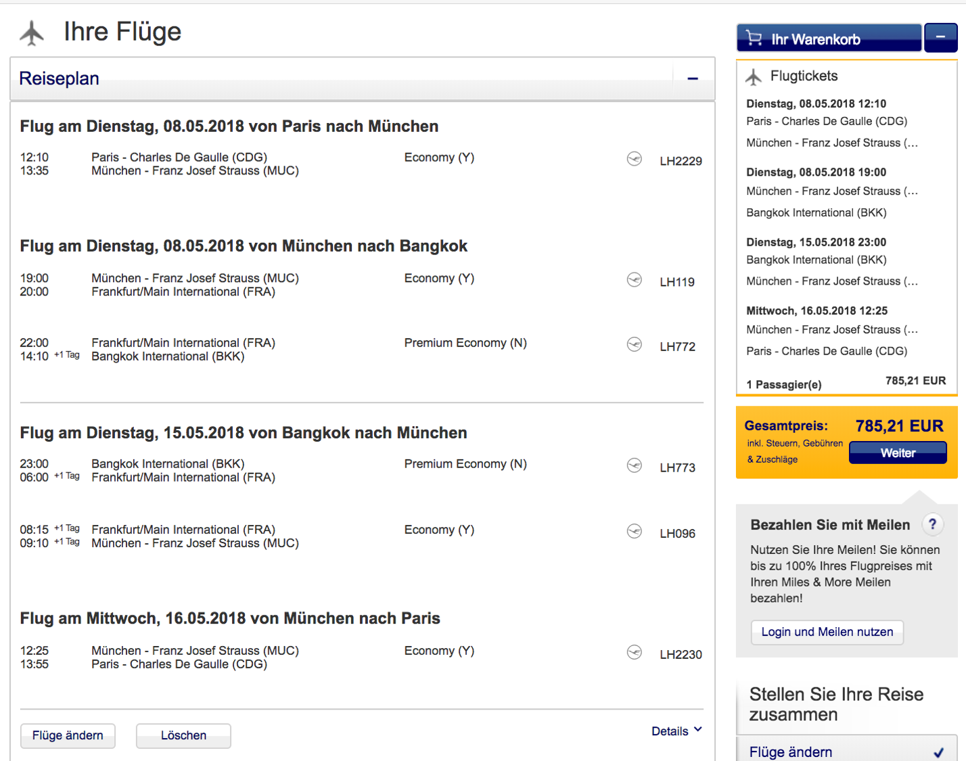Click Economy (Y) for flight LH2229

click(x=439, y=158)
